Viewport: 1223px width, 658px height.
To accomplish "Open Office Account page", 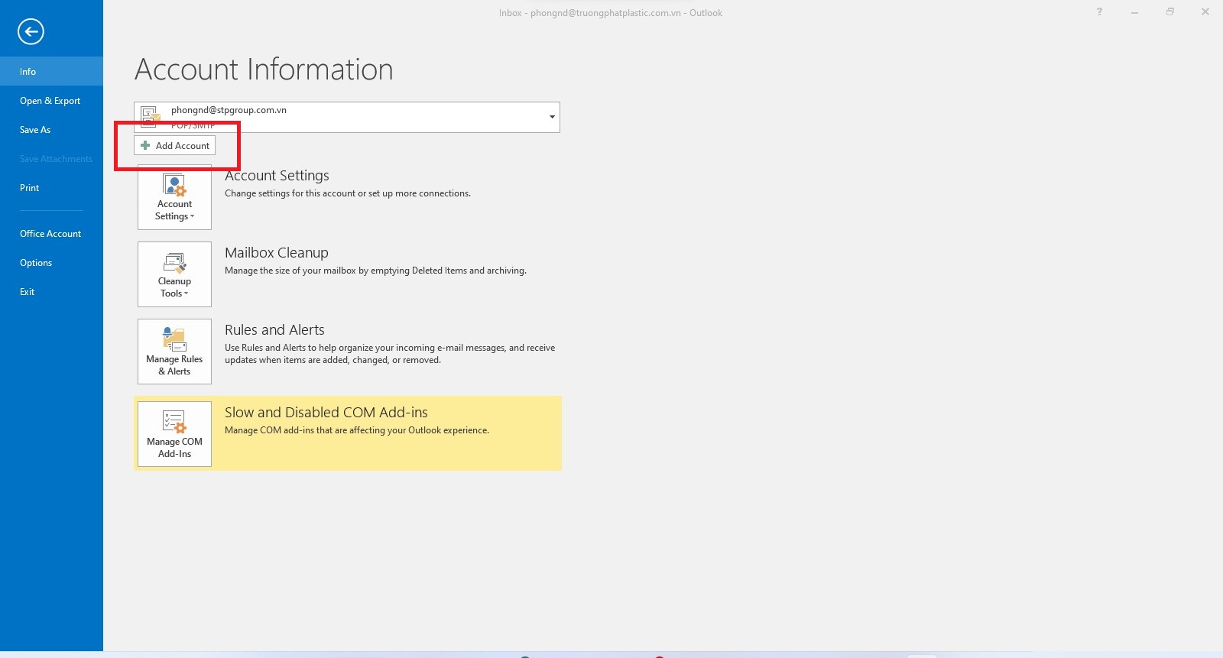I will 50,233.
